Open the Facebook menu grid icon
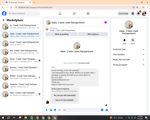150x120 pixels. pyautogui.click(x=133, y=13)
